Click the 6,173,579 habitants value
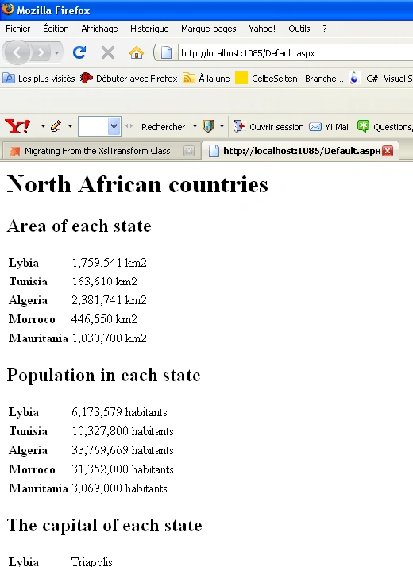 [119, 412]
